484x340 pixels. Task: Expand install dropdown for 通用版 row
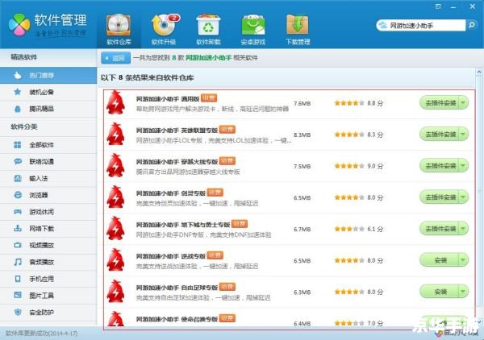(463, 102)
